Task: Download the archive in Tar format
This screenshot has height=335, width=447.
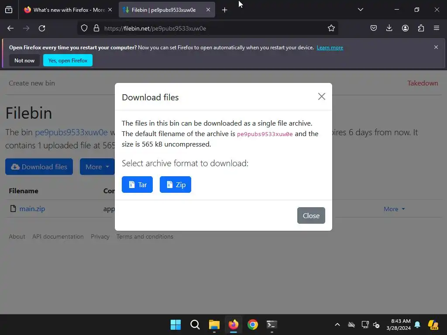Action: point(137,185)
